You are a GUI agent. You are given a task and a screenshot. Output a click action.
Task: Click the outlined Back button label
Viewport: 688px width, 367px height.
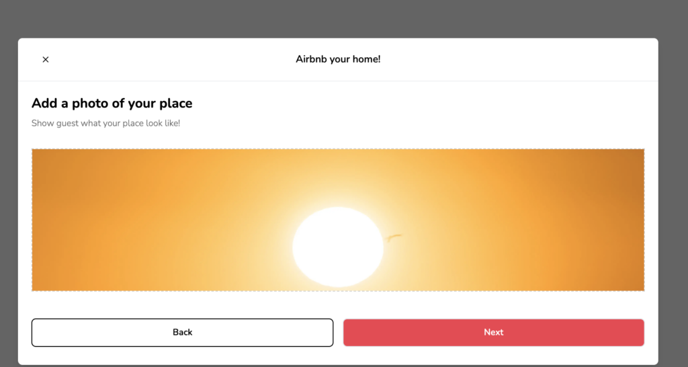[182, 332]
